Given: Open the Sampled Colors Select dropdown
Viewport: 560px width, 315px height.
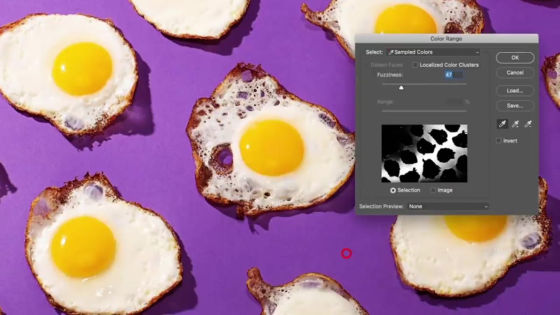Looking at the screenshot, I should [x=433, y=52].
